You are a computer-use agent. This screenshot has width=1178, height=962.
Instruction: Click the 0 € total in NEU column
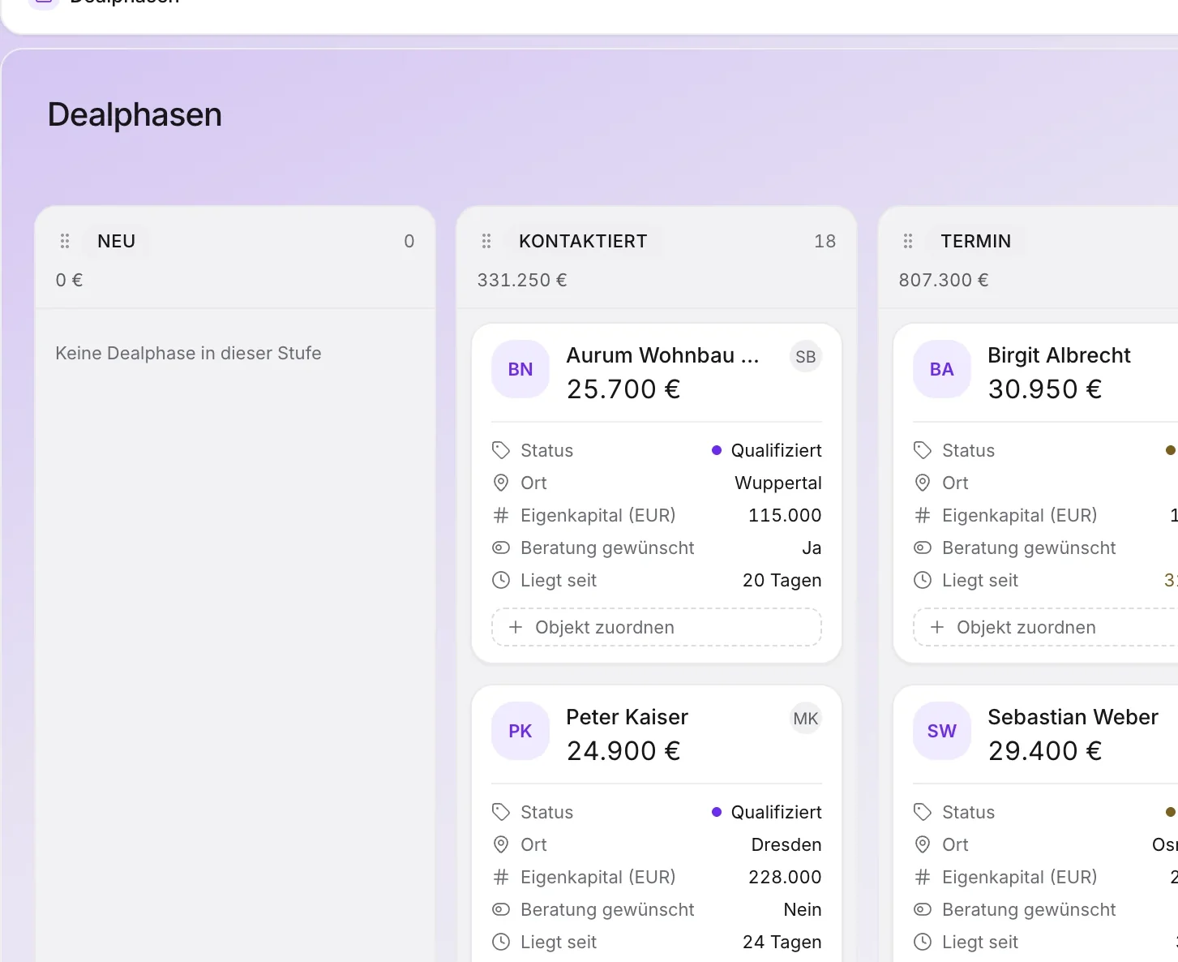69,280
